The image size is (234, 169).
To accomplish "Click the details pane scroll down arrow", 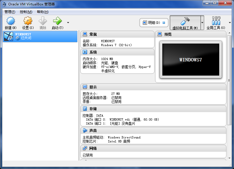I will pos(229,158).
